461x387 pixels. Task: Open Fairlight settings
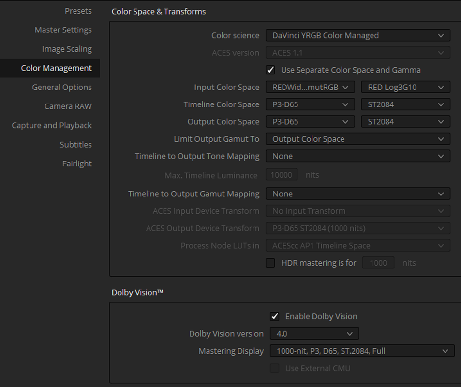(77, 164)
